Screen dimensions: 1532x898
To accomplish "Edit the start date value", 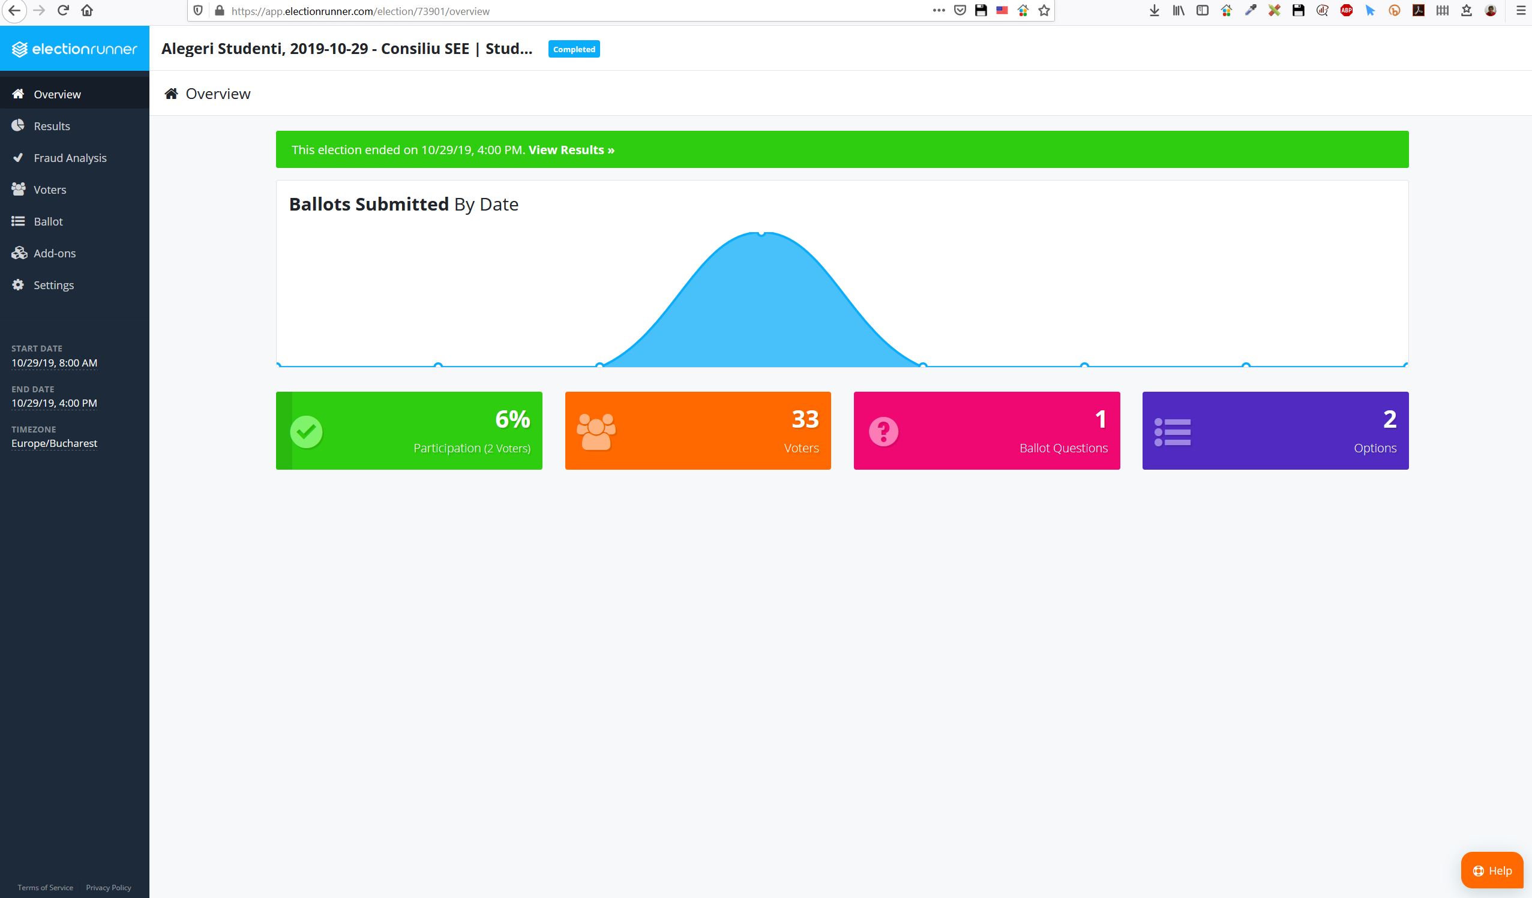I will [x=54, y=363].
